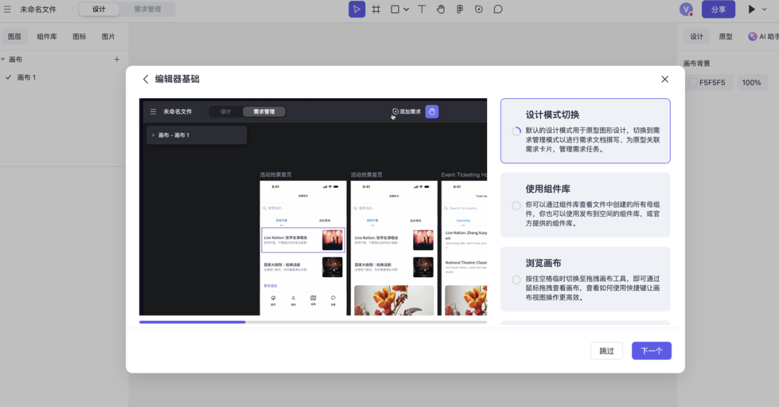This screenshot has width=779, height=407.
Task: Edit the F5F5F5 hex color field
Action: point(712,82)
